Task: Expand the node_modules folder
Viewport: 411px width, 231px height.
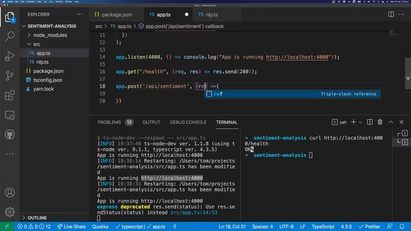Action: (55, 35)
